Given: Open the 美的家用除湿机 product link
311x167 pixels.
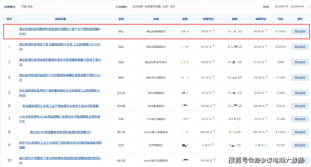Looking at the screenshot, I should pyautogui.click(x=60, y=77).
